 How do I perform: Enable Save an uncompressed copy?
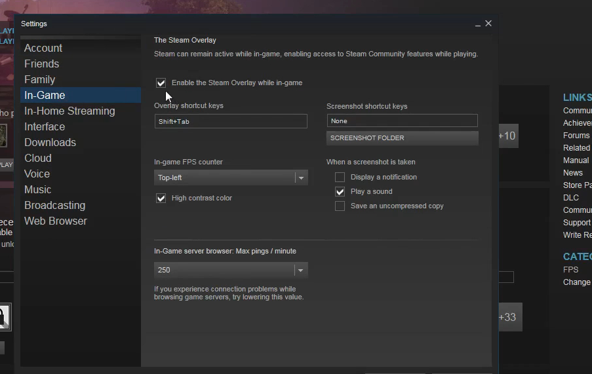pyautogui.click(x=340, y=206)
